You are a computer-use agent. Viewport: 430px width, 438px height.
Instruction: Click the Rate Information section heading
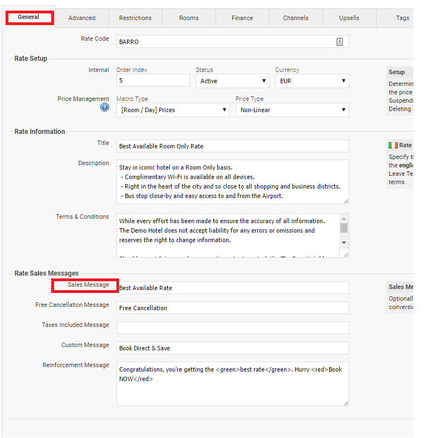(x=40, y=132)
